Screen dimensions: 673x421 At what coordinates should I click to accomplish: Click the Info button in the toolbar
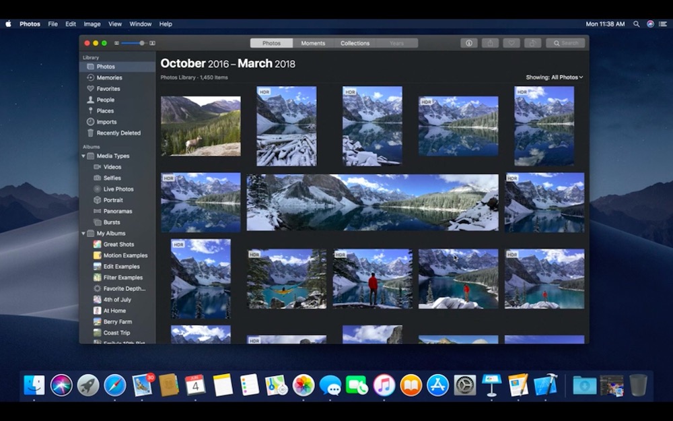(469, 43)
